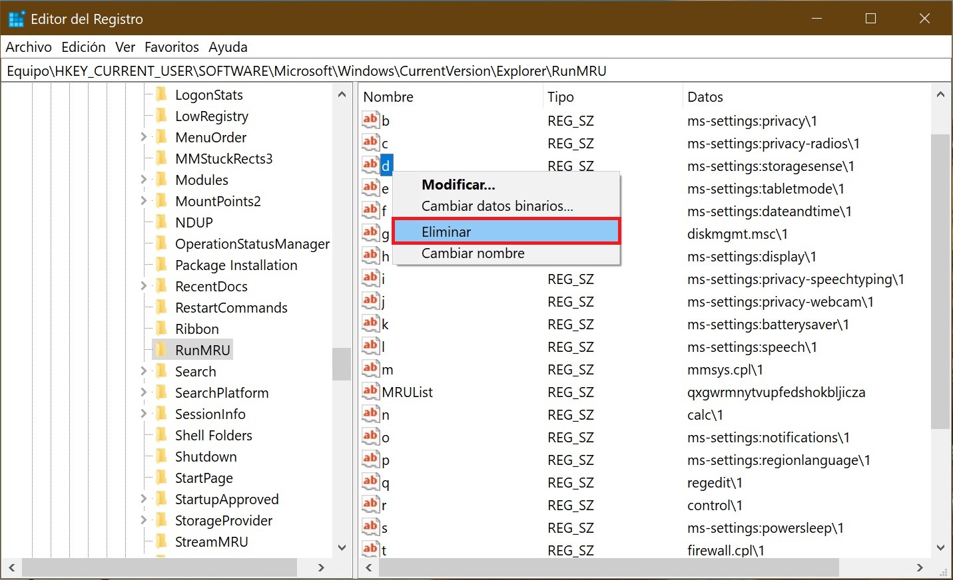
Task: Click the values pane horizontal scrollbar thumb
Action: point(609,567)
